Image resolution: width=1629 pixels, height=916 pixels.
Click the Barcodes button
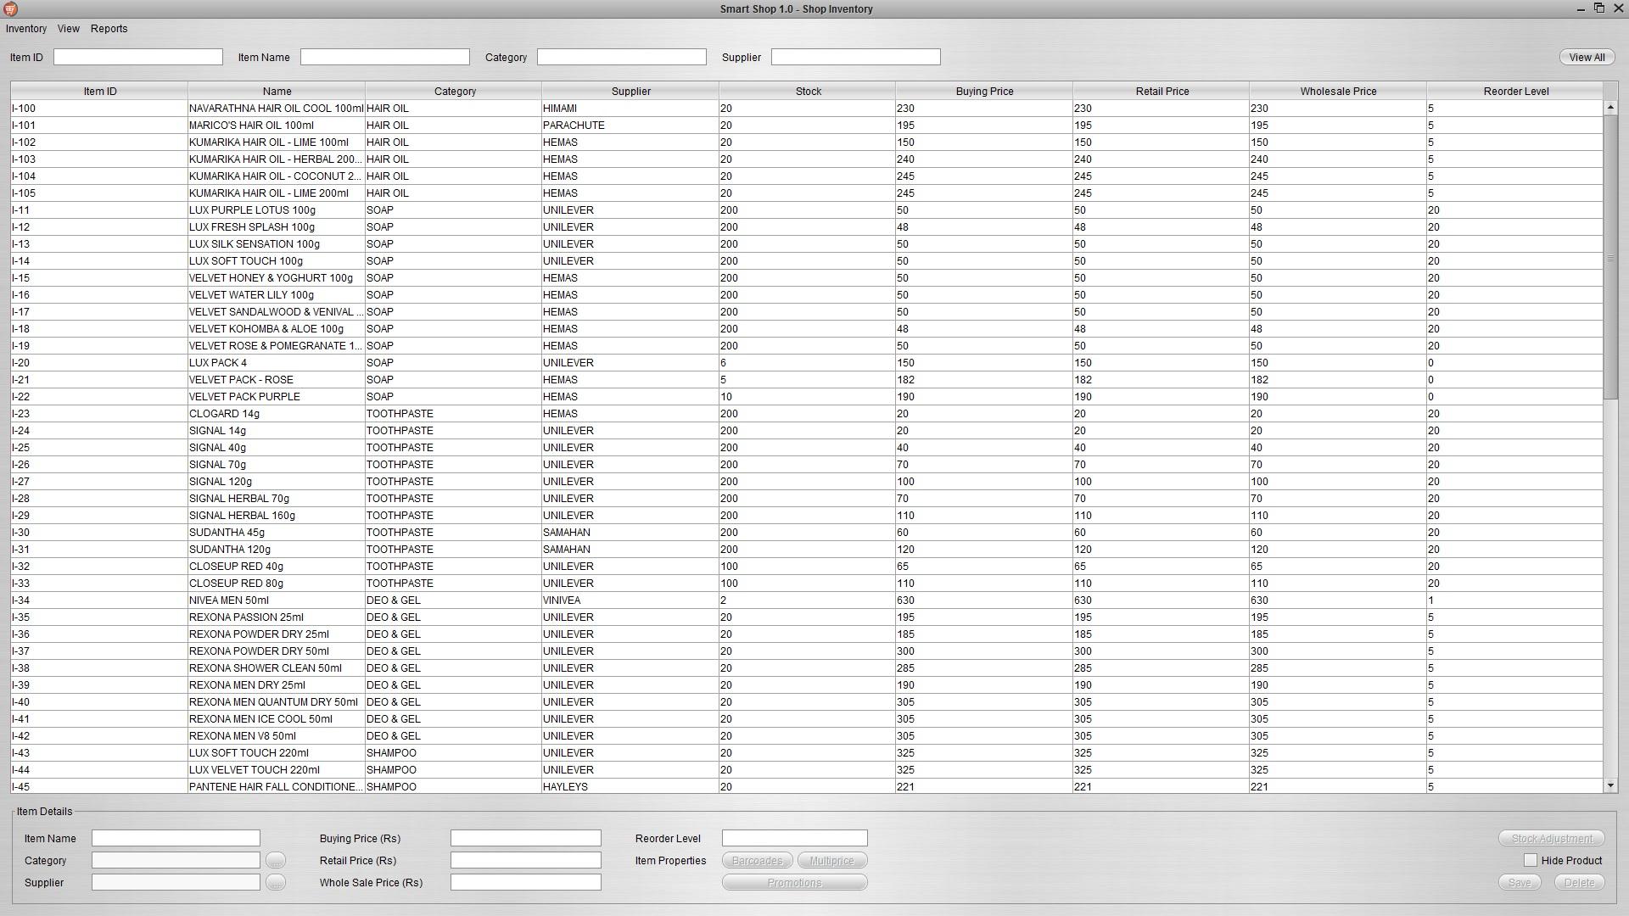pyautogui.click(x=758, y=861)
